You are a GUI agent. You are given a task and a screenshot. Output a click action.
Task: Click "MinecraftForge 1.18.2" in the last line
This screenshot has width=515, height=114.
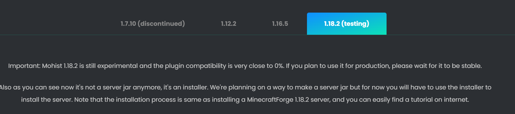(278, 100)
